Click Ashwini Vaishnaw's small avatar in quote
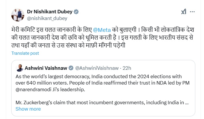This screenshot has height=119, width=204. [20, 68]
